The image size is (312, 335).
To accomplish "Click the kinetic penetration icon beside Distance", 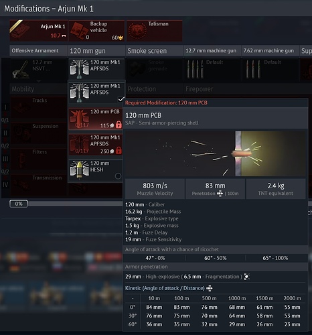I will click(209, 288).
